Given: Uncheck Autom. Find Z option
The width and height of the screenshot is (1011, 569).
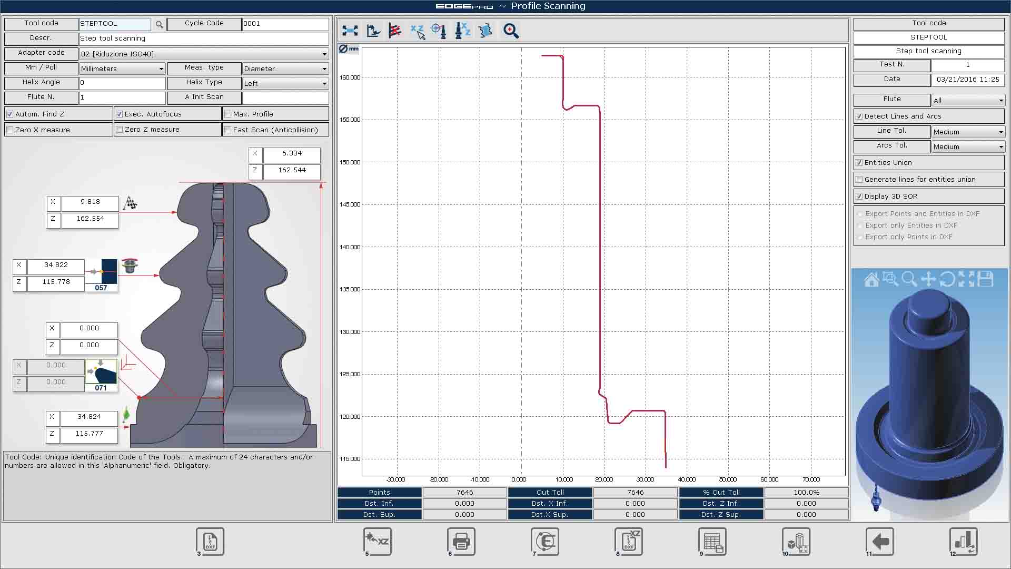Looking at the screenshot, I should (x=10, y=114).
